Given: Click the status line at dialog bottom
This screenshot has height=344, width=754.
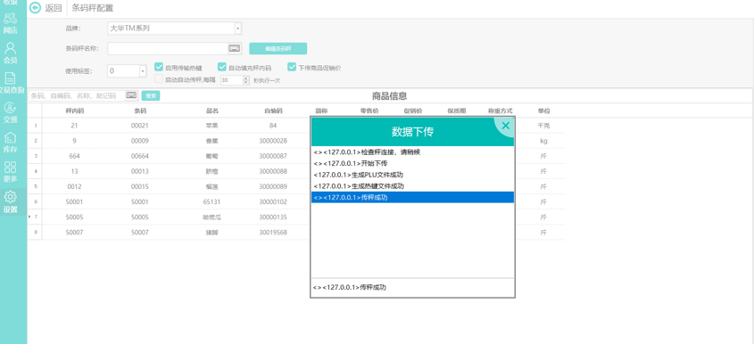Looking at the screenshot, I should (412, 287).
